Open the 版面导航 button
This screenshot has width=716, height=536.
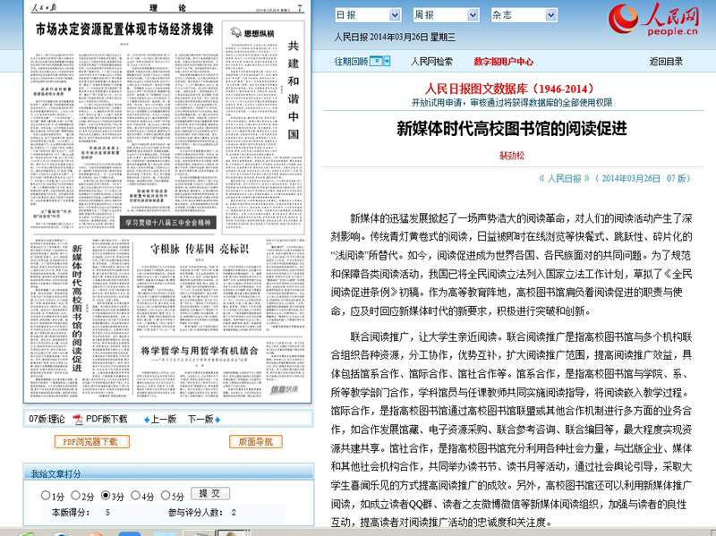pyautogui.click(x=256, y=441)
